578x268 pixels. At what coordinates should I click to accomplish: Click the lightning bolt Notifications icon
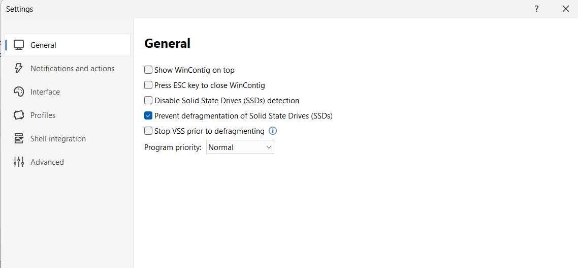pos(19,68)
